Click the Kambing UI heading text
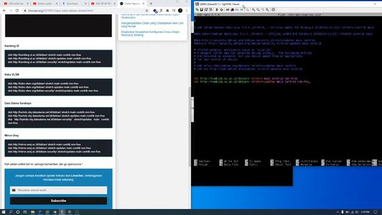The width and height of the screenshot is (382, 215). click(12, 46)
